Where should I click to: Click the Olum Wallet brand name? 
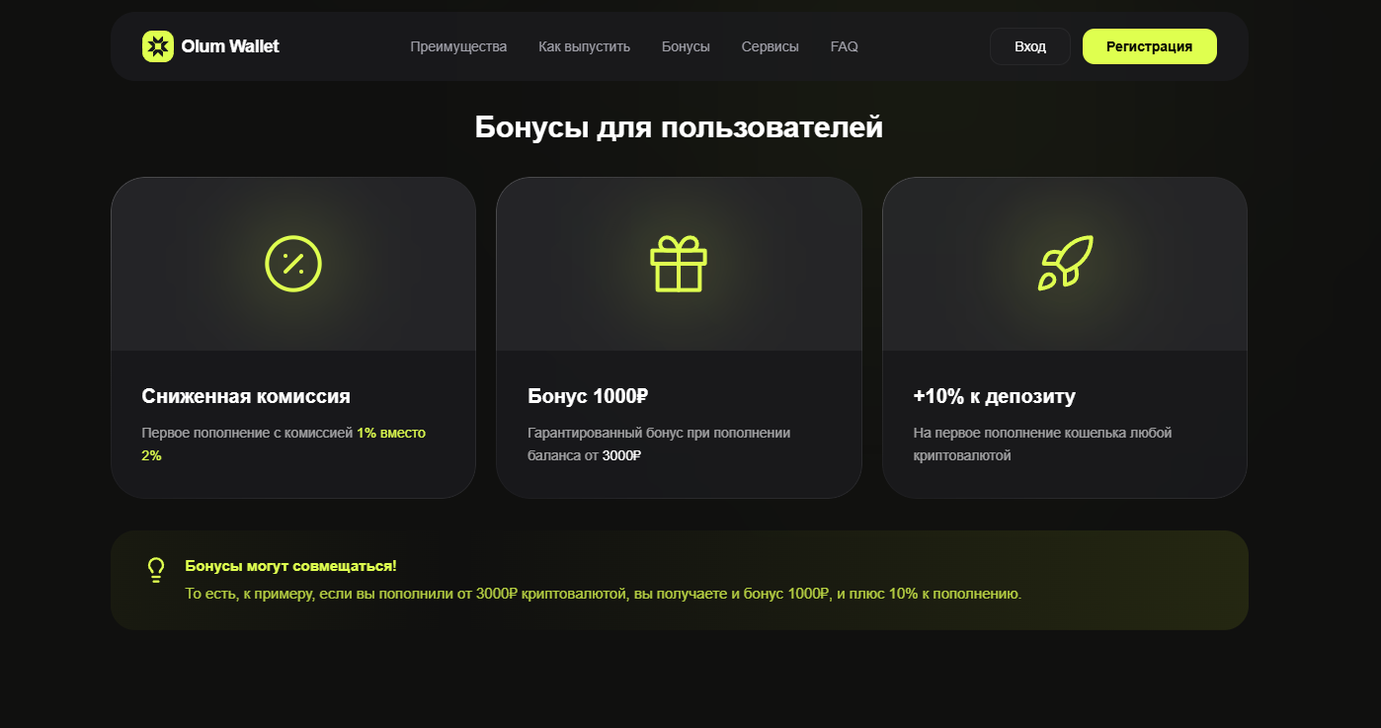(x=230, y=46)
